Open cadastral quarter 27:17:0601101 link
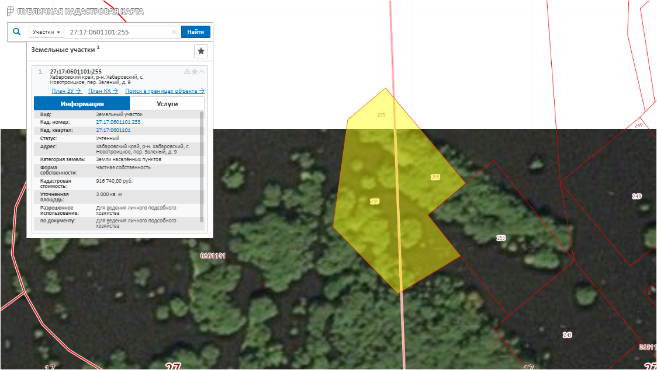Screen dimensions: 657x370 coord(113,130)
